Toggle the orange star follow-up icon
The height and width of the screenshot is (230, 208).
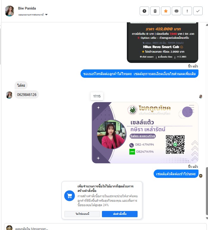[166, 11]
